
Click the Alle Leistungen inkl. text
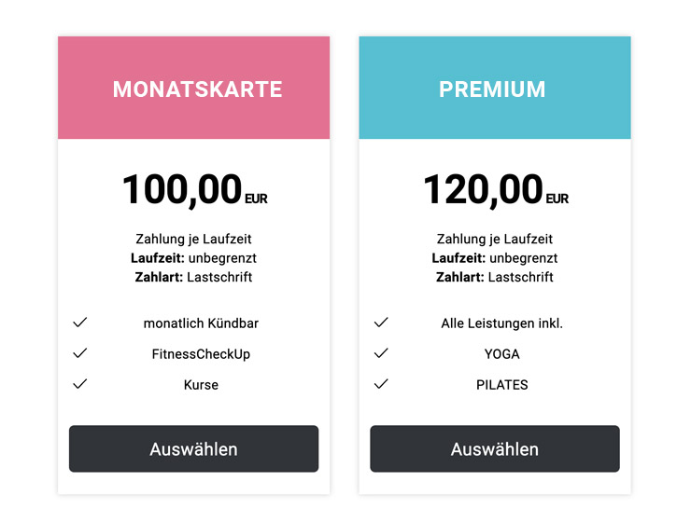click(501, 323)
